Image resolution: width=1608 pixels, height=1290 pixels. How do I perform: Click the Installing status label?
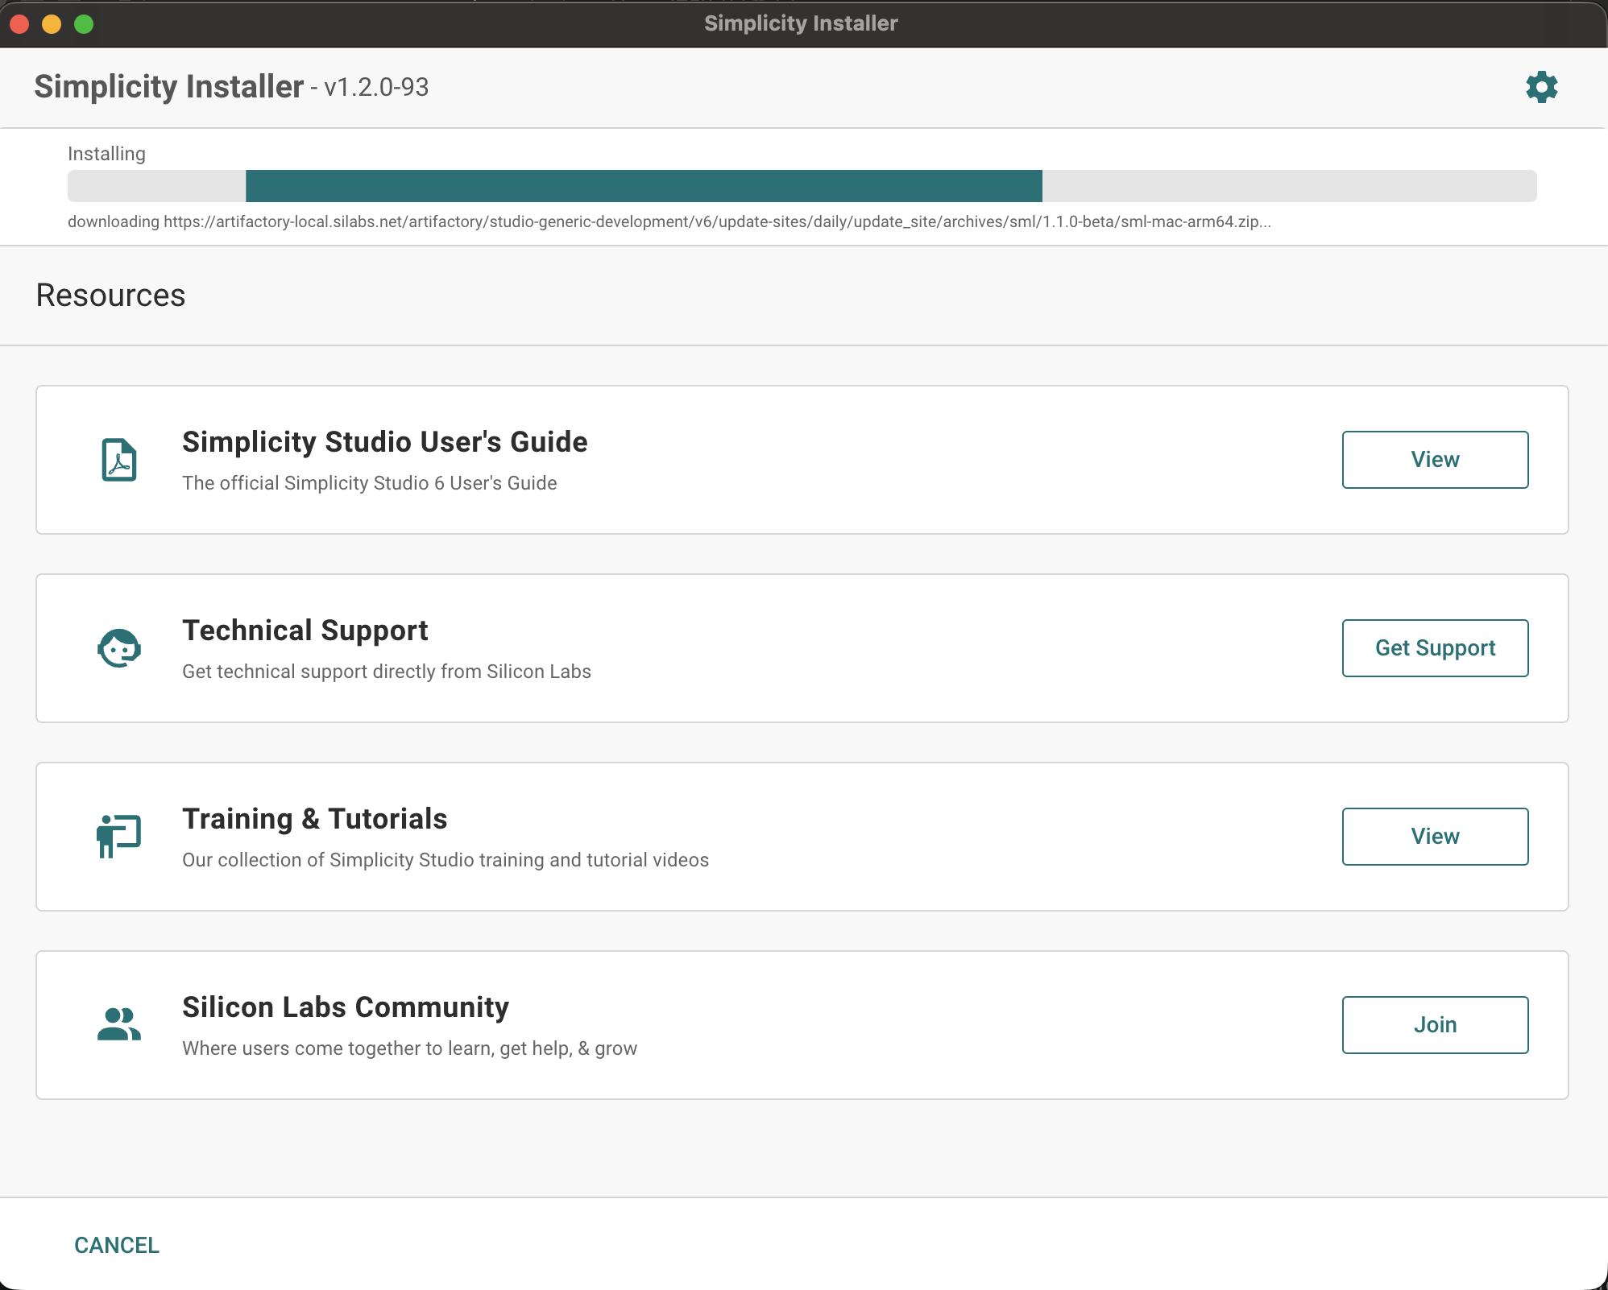click(106, 154)
